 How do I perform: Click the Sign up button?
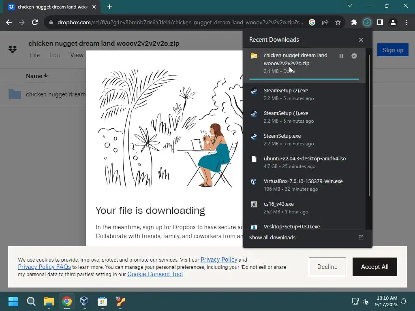pos(393,50)
